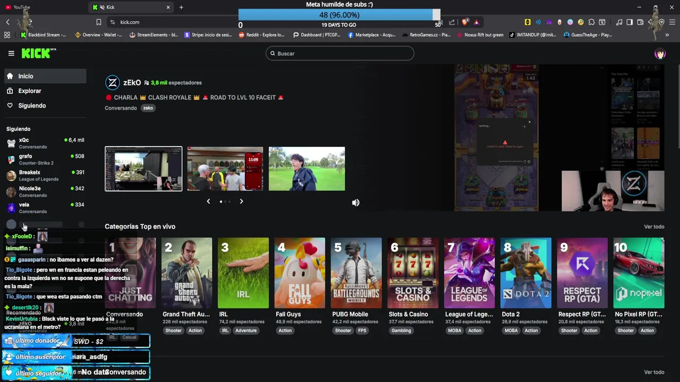Image resolution: width=680 pixels, height=382 pixels.
Task: Select the Inicio sidebar item
Action: 45,76
